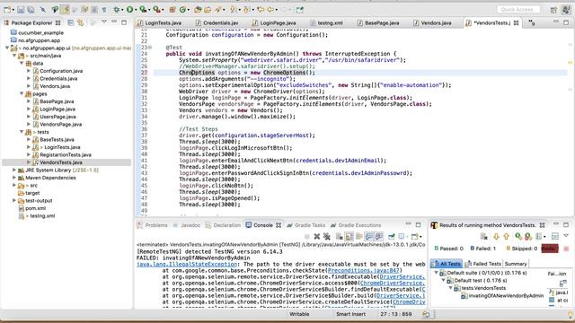Close the VendorsTests.java editor tab
Image resolution: width=575 pixels, height=323 pixels.
pos(517,22)
